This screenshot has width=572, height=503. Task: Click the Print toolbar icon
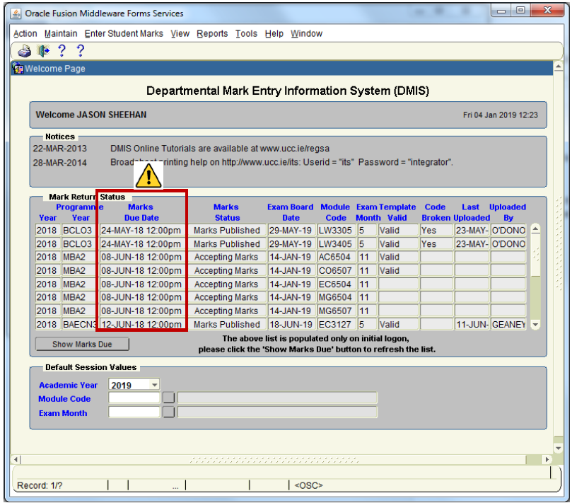click(x=25, y=51)
